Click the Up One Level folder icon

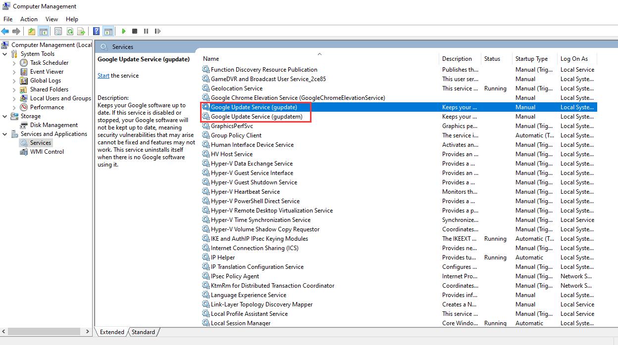click(x=32, y=31)
